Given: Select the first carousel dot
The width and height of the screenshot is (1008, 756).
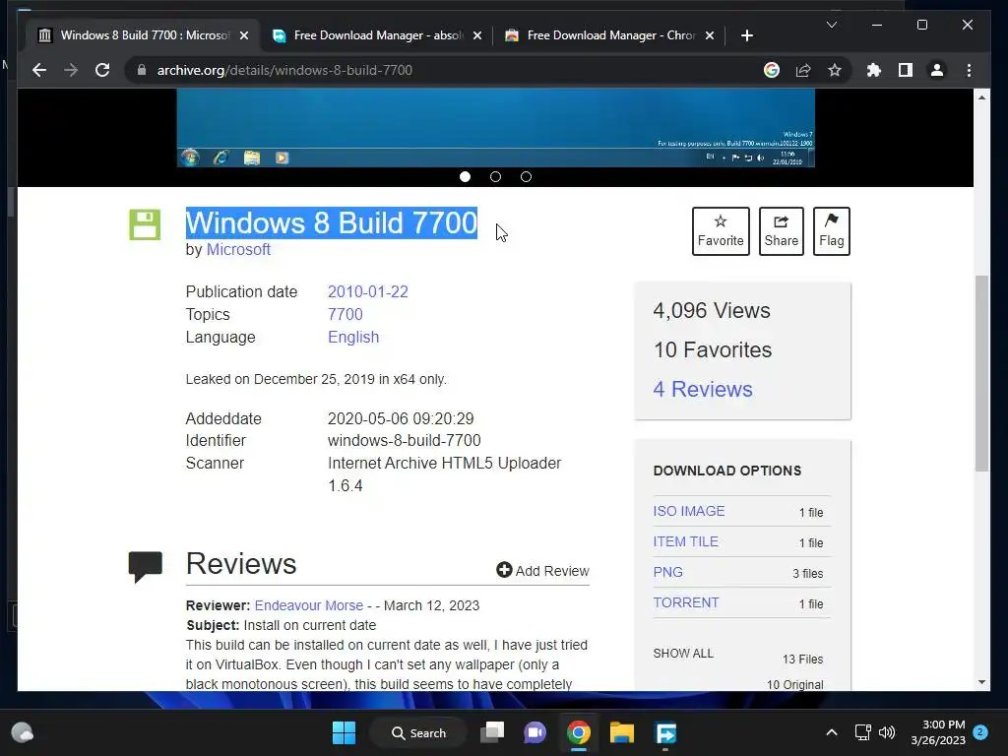Looking at the screenshot, I should [465, 177].
